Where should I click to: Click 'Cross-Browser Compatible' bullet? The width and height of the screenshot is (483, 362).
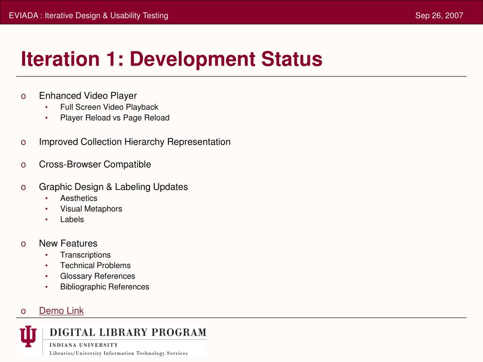95,165
